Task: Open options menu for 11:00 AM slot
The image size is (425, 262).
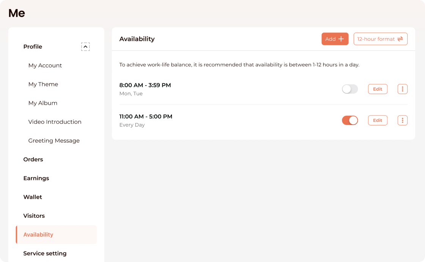Action: (402, 120)
